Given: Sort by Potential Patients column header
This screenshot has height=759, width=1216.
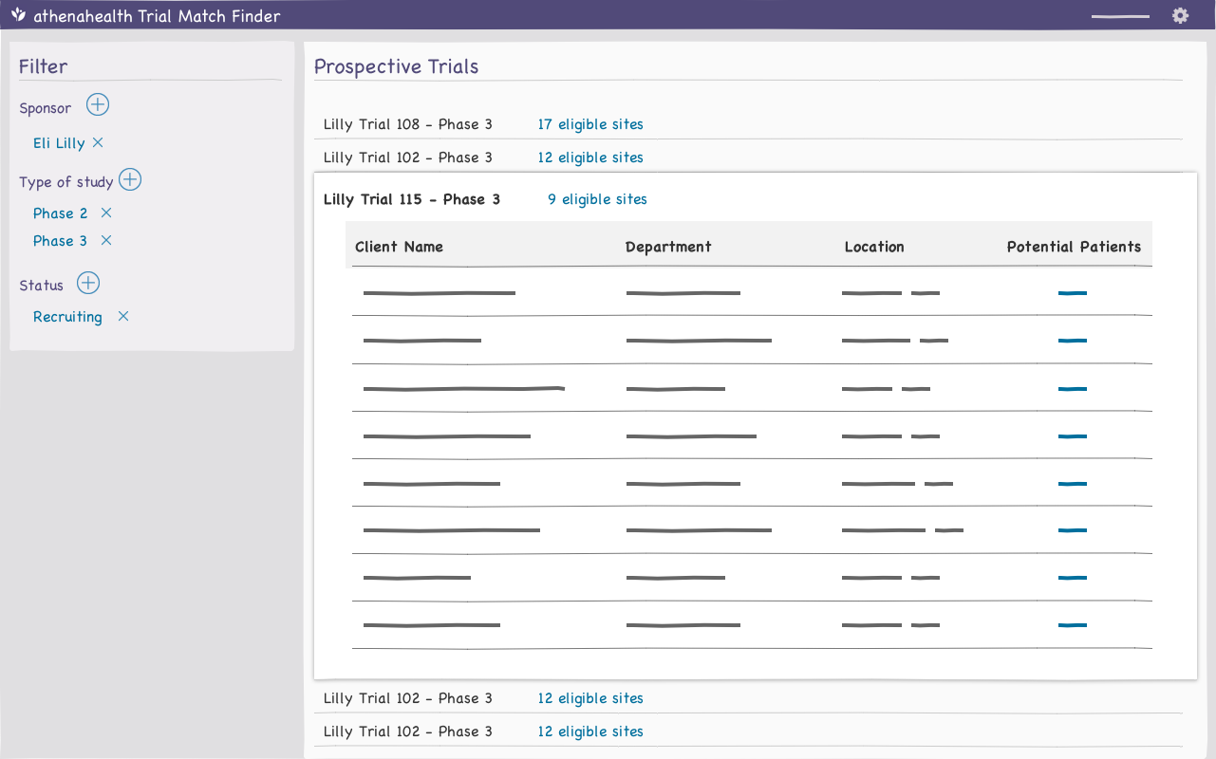Looking at the screenshot, I should pos(1074,247).
